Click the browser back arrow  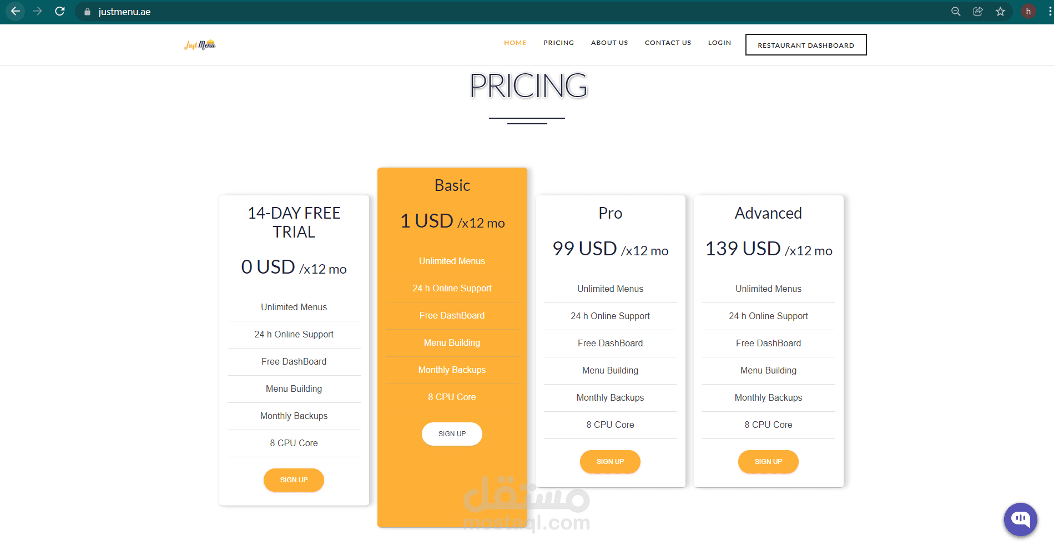pyautogui.click(x=16, y=11)
